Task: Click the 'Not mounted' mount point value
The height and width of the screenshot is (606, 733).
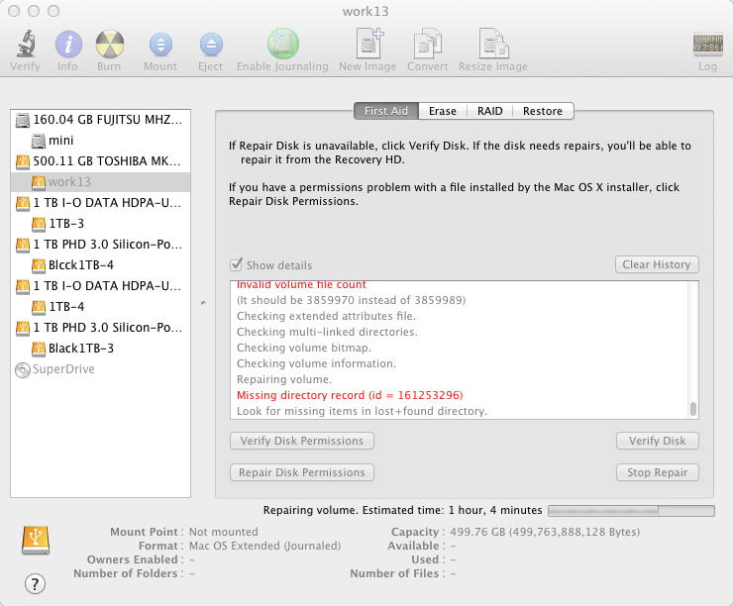Action: point(224,532)
